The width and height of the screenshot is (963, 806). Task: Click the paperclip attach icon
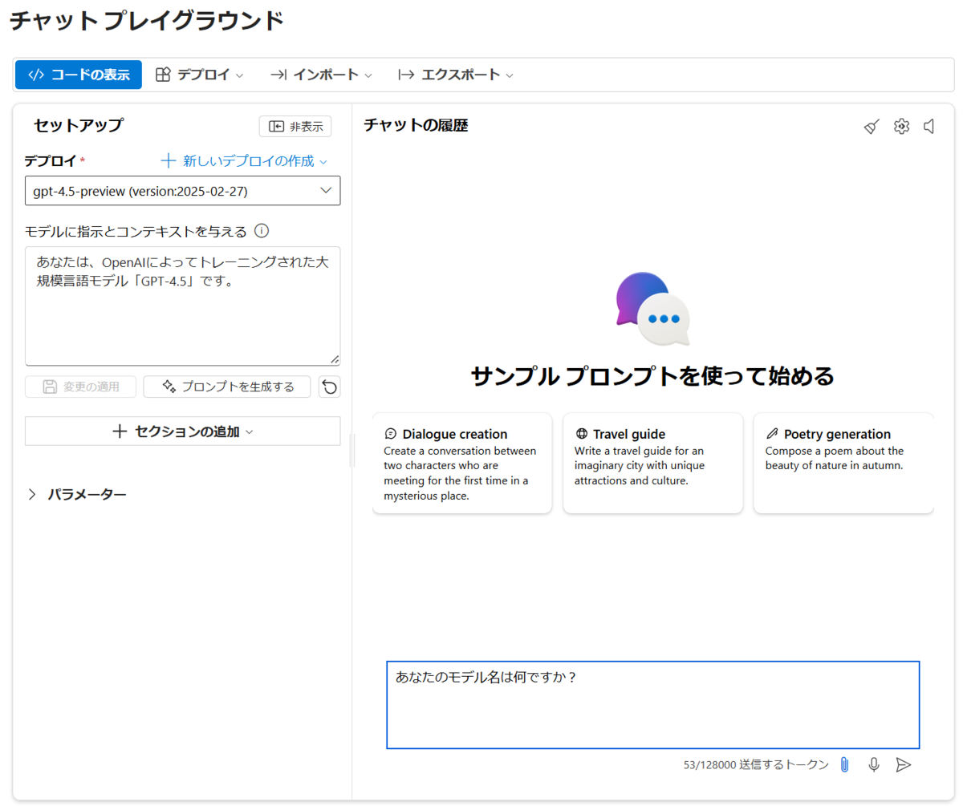coord(844,765)
